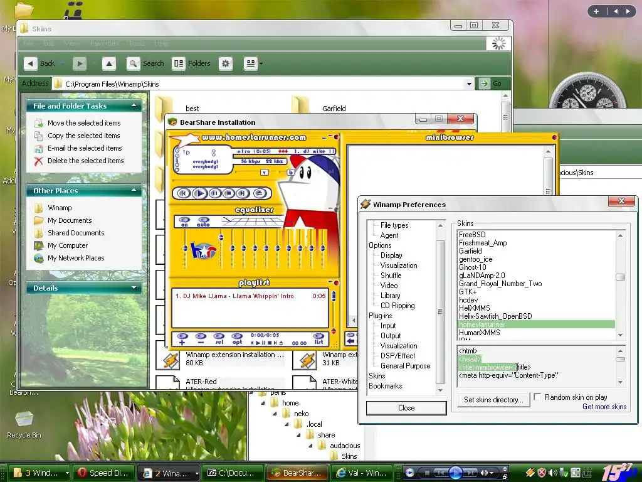Open the Get more skins link
642x482 pixels.
tap(604, 407)
